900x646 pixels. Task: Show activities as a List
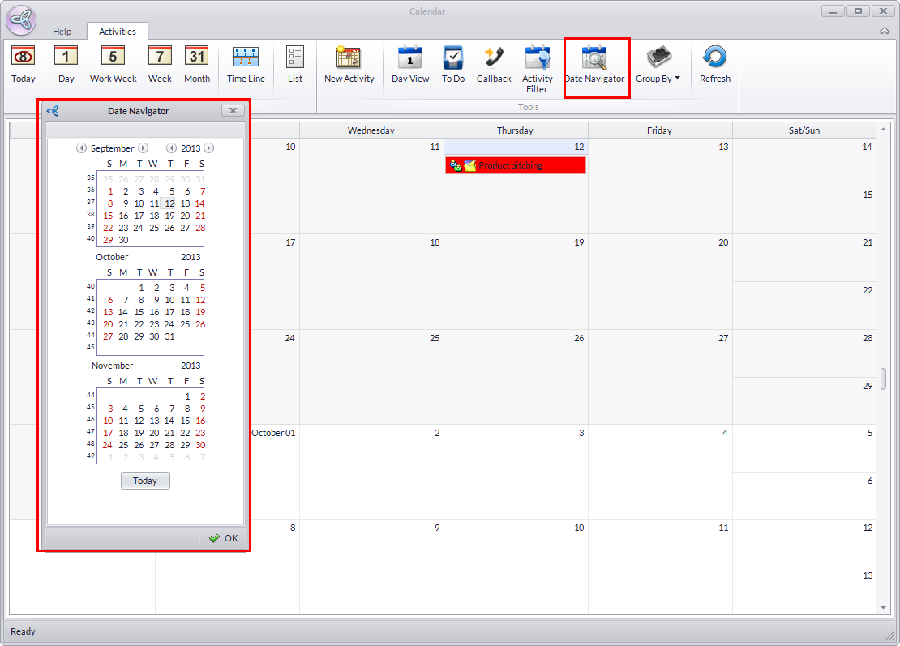(x=295, y=64)
